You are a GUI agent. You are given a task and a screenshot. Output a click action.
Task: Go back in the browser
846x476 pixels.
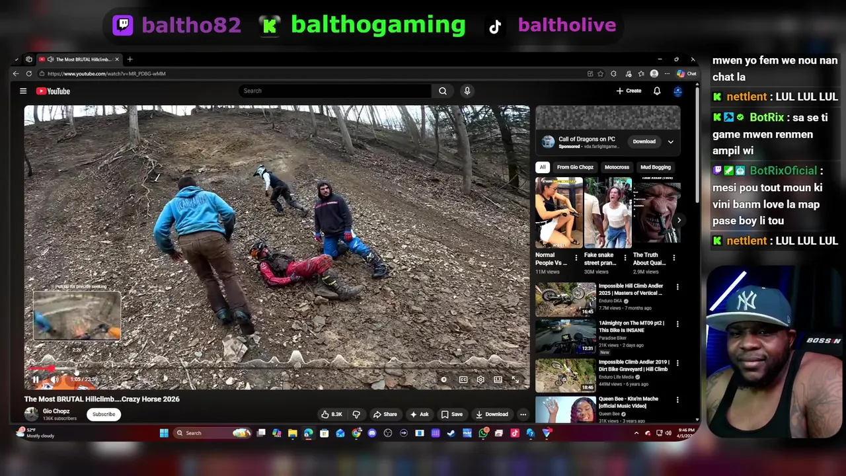coord(16,73)
